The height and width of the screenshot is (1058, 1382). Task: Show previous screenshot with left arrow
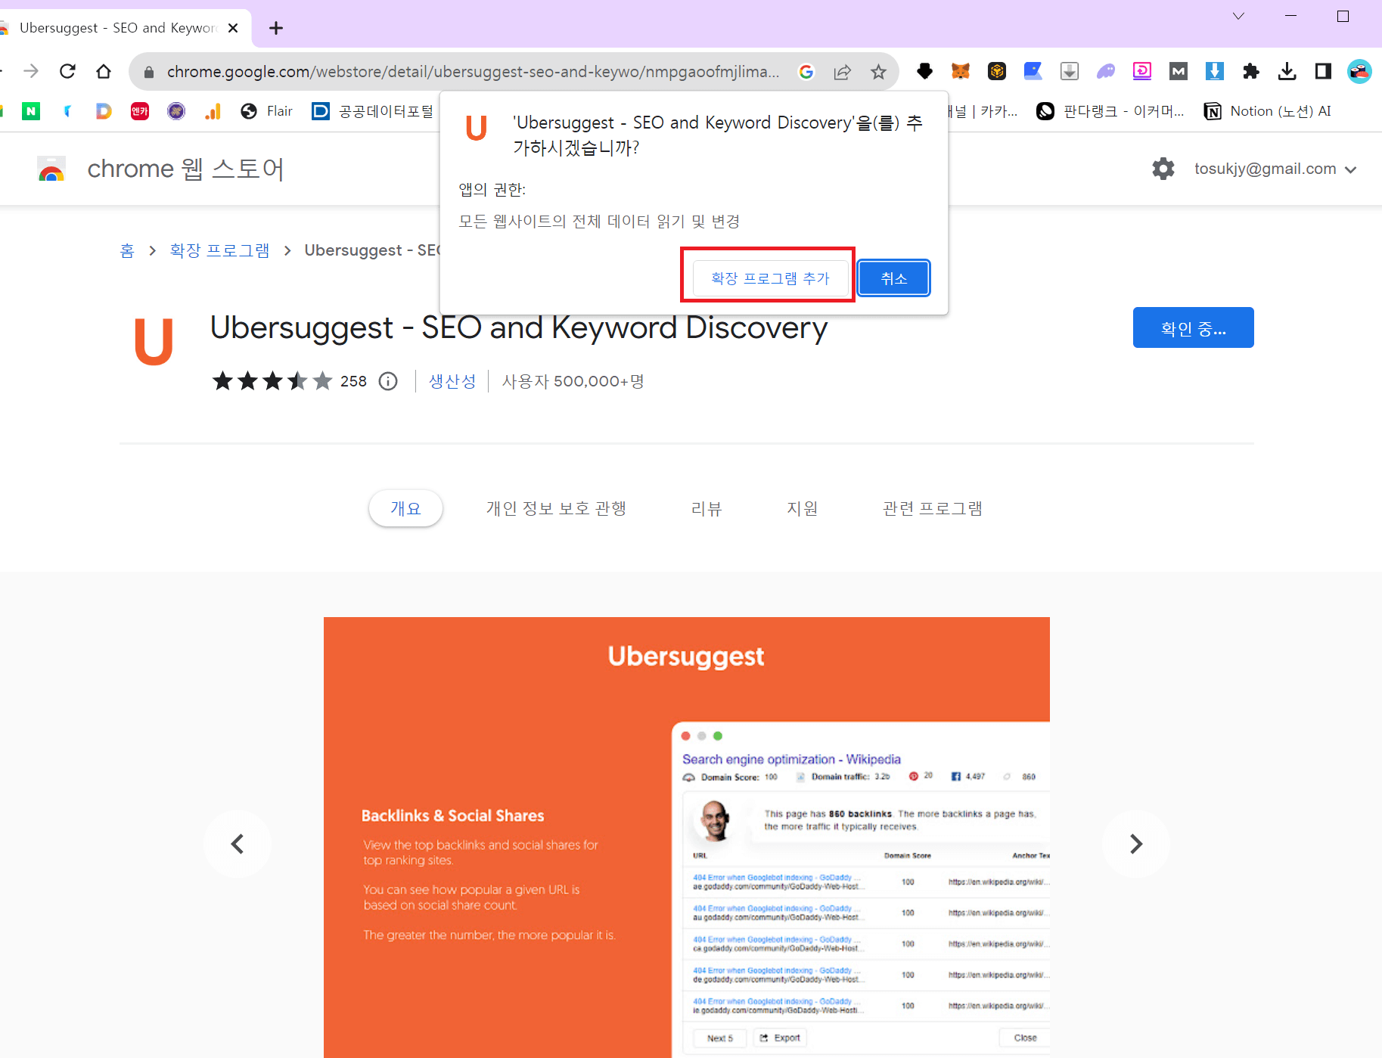coord(238,844)
